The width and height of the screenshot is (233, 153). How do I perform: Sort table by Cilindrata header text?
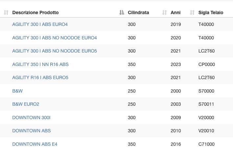tap(138, 12)
